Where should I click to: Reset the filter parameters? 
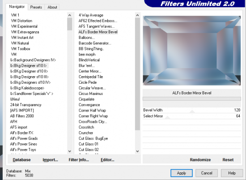(228, 160)
